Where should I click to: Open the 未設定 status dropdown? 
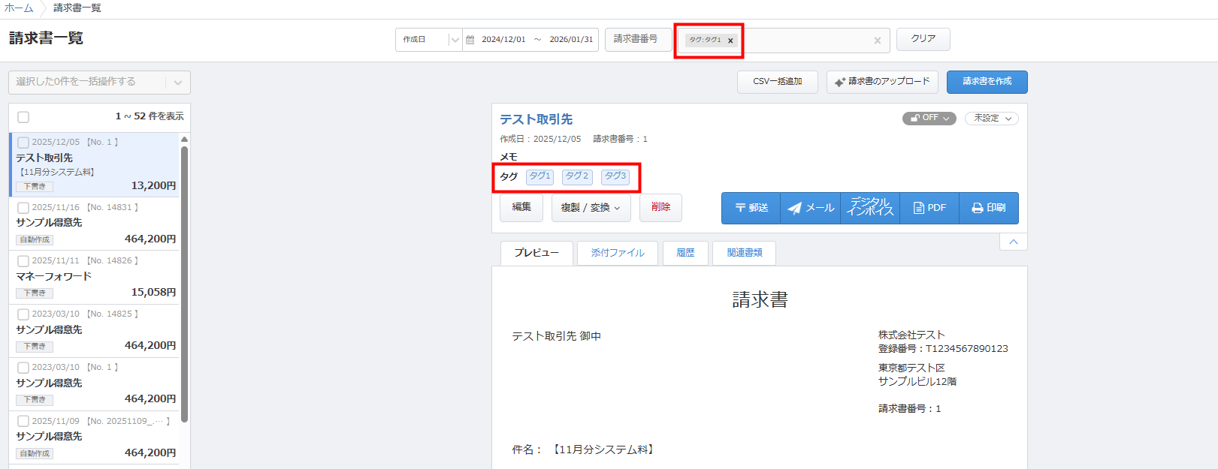[x=991, y=119]
